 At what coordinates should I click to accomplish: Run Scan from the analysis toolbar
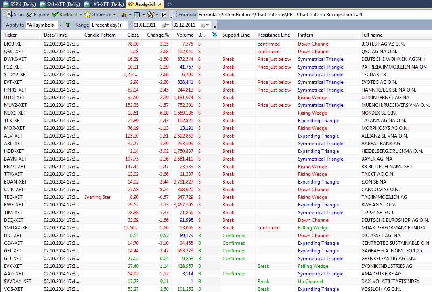15,15
